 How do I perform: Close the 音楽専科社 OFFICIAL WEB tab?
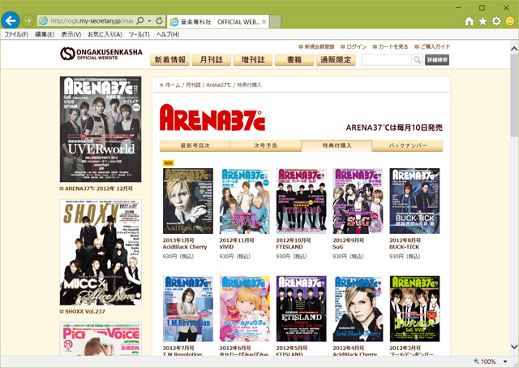click(264, 22)
